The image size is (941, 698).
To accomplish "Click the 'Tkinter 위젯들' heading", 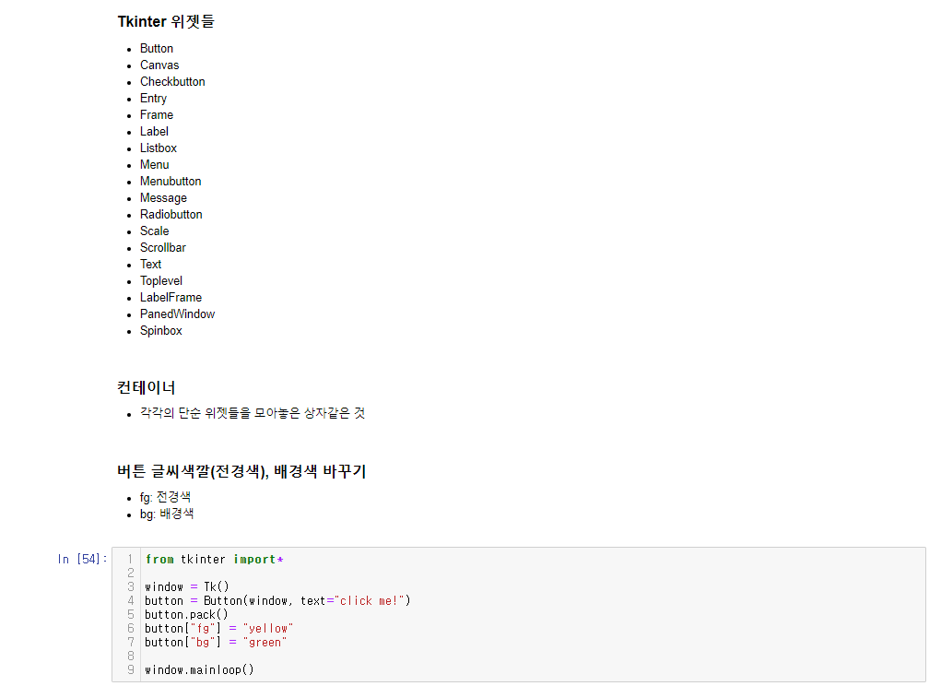I will coord(166,21).
